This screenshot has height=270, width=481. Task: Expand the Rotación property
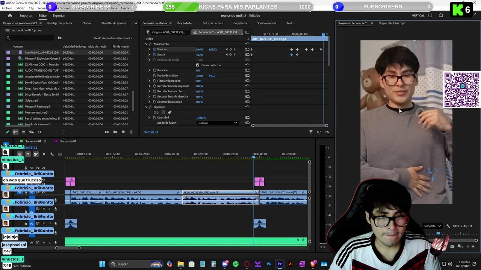pyautogui.click(x=149, y=70)
